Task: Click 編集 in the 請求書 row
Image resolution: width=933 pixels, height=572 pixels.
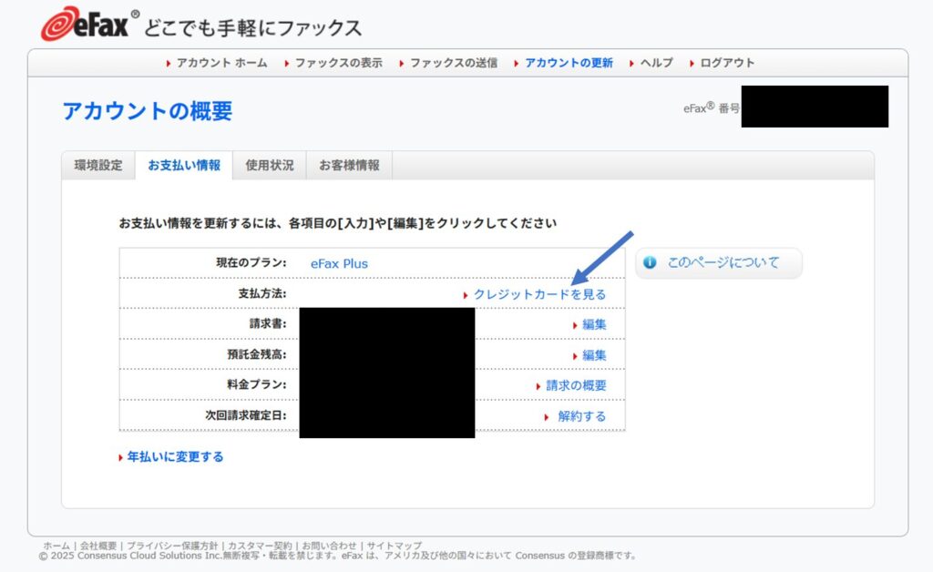Action: pyautogui.click(x=594, y=324)
